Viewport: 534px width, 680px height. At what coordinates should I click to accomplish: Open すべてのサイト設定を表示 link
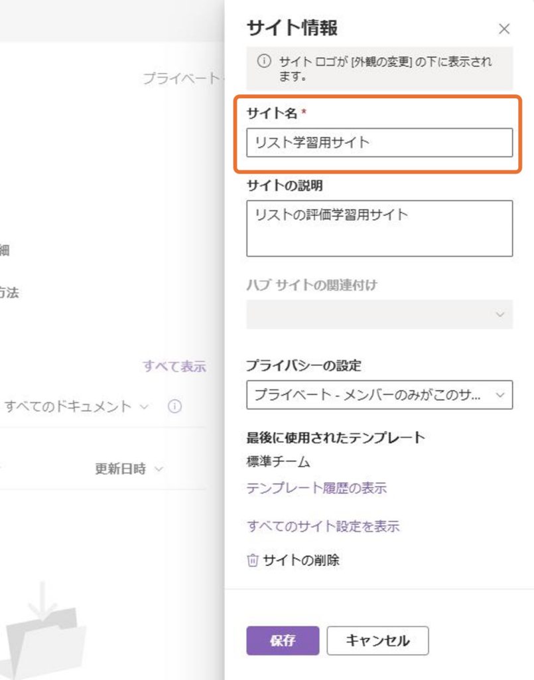[x=322, y=526]
